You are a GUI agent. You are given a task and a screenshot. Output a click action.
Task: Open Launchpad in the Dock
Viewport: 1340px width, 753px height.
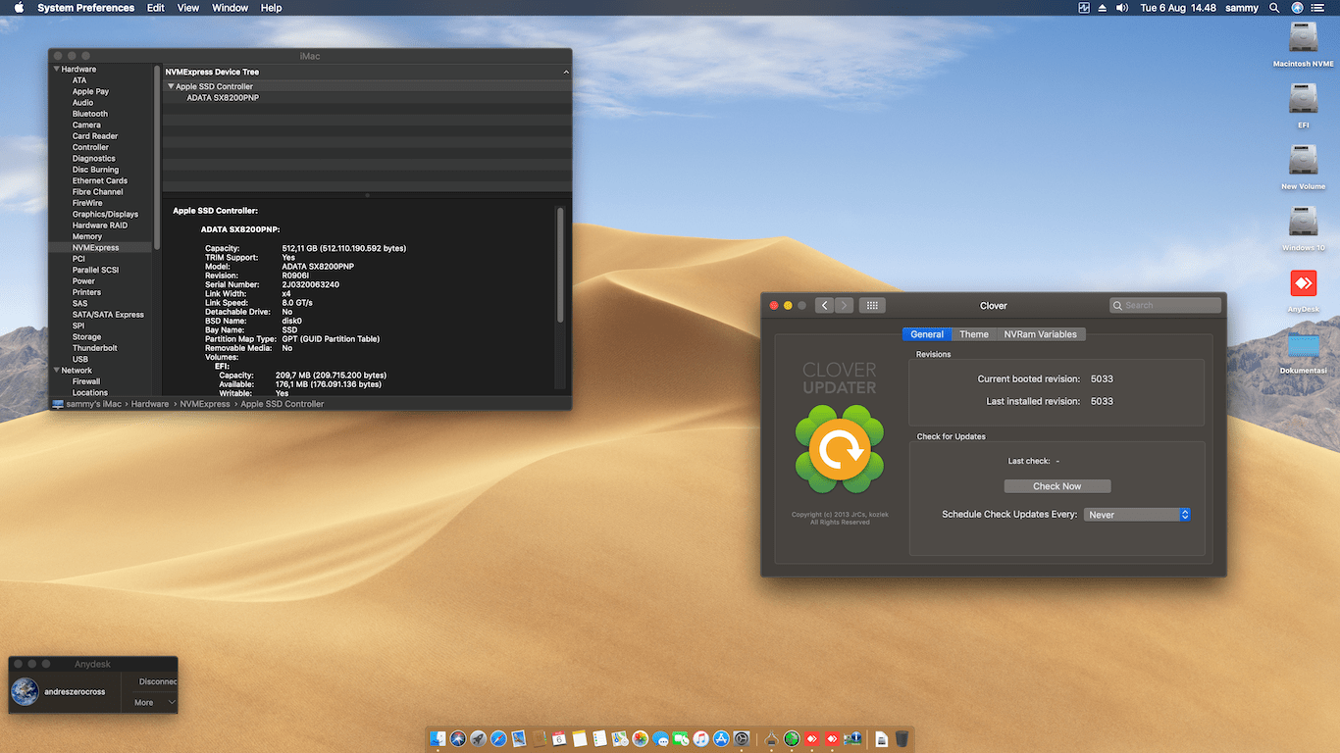[x=479, y=738]
